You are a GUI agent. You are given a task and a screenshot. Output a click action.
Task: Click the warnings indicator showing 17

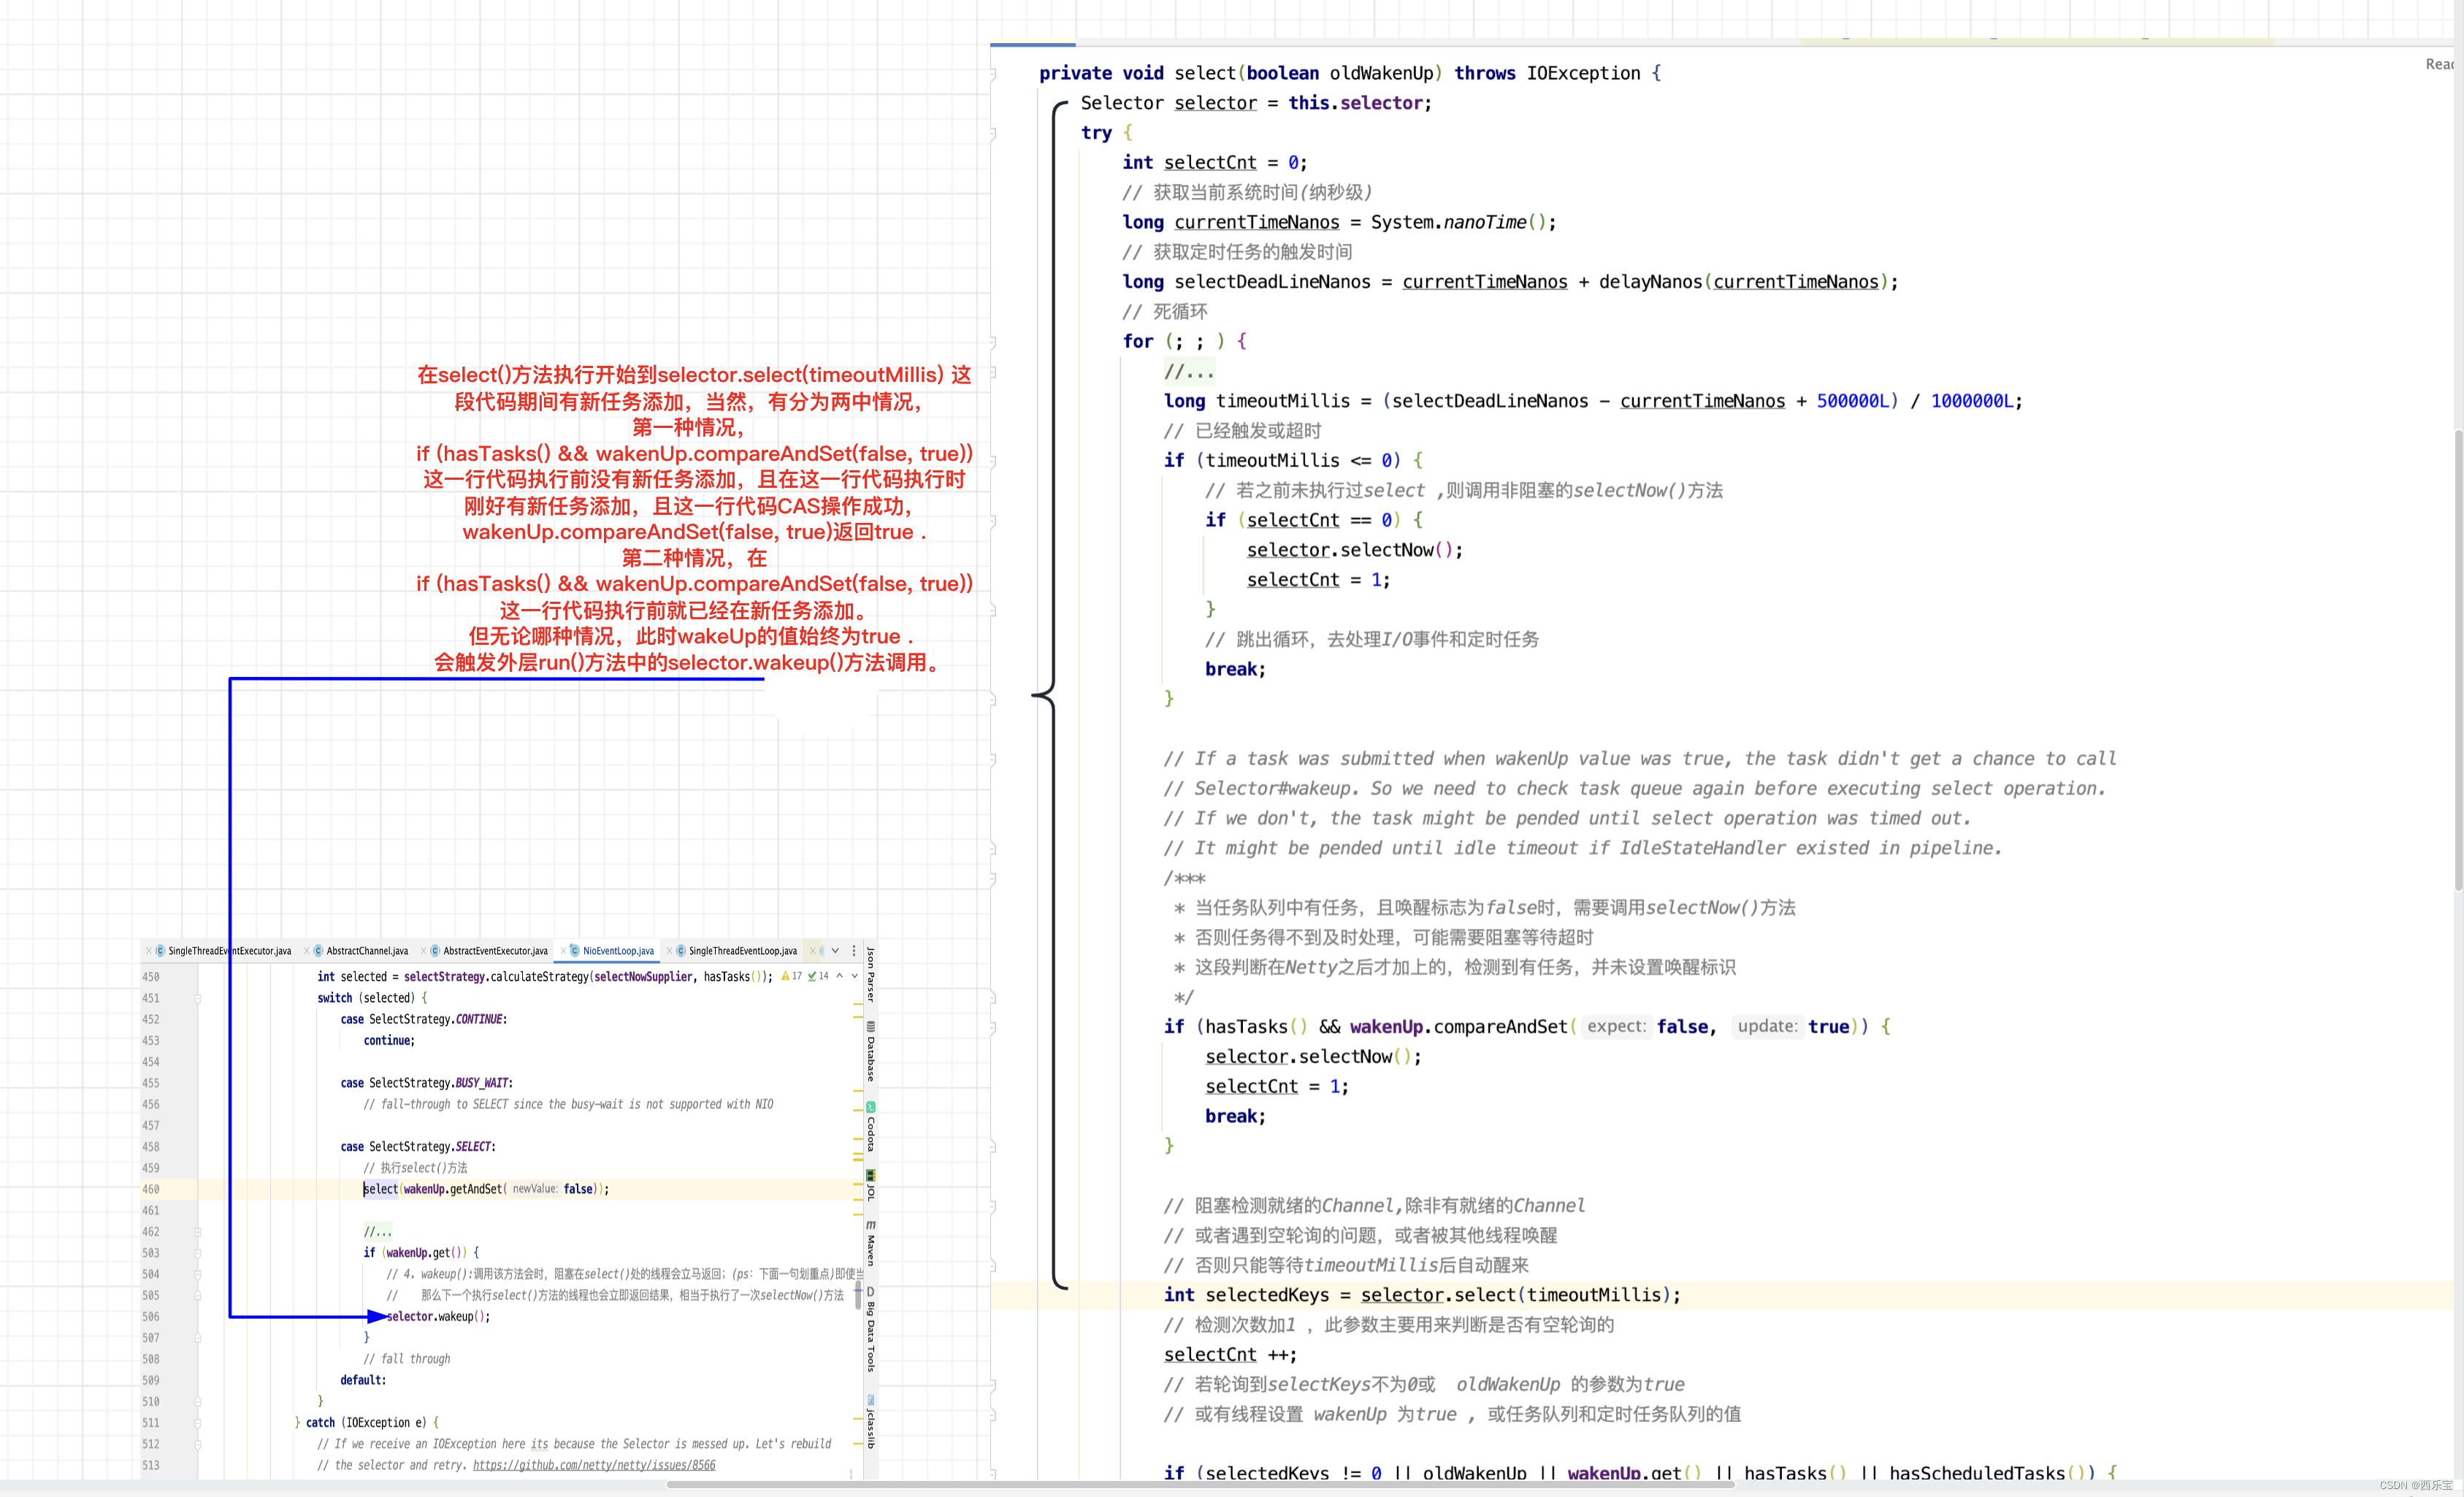(x=792, y=976)
